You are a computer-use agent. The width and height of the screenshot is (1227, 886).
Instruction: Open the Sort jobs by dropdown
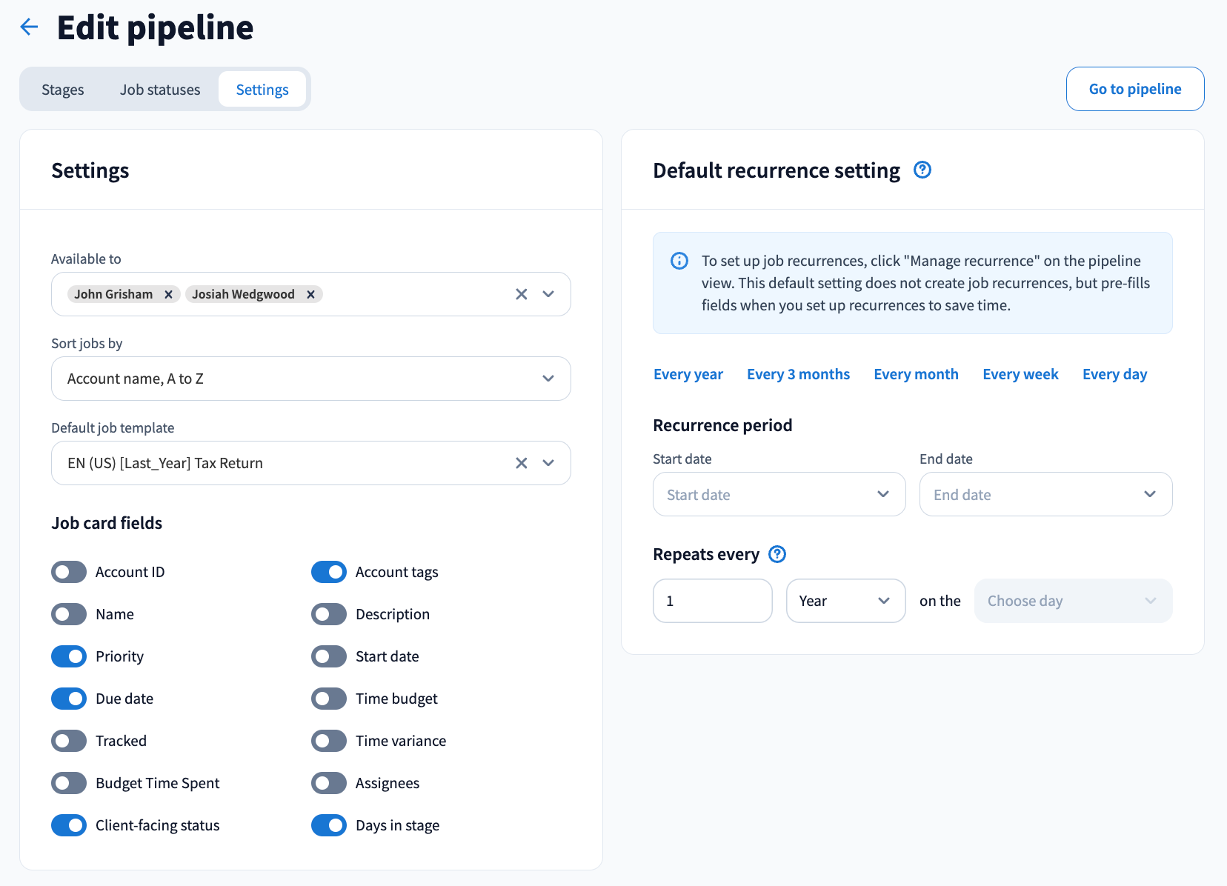(x=310, y=379)
